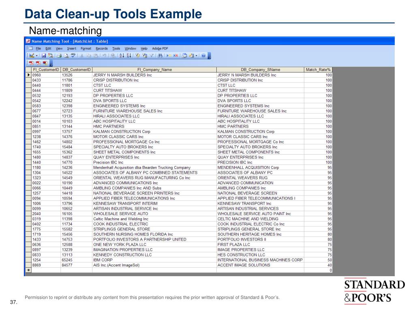The height and width of the screenshot is (311, 415).
Task: Click the New Object icon
Action: point(191,55)
